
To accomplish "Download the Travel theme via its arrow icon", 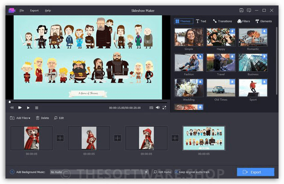I will 232,56.
